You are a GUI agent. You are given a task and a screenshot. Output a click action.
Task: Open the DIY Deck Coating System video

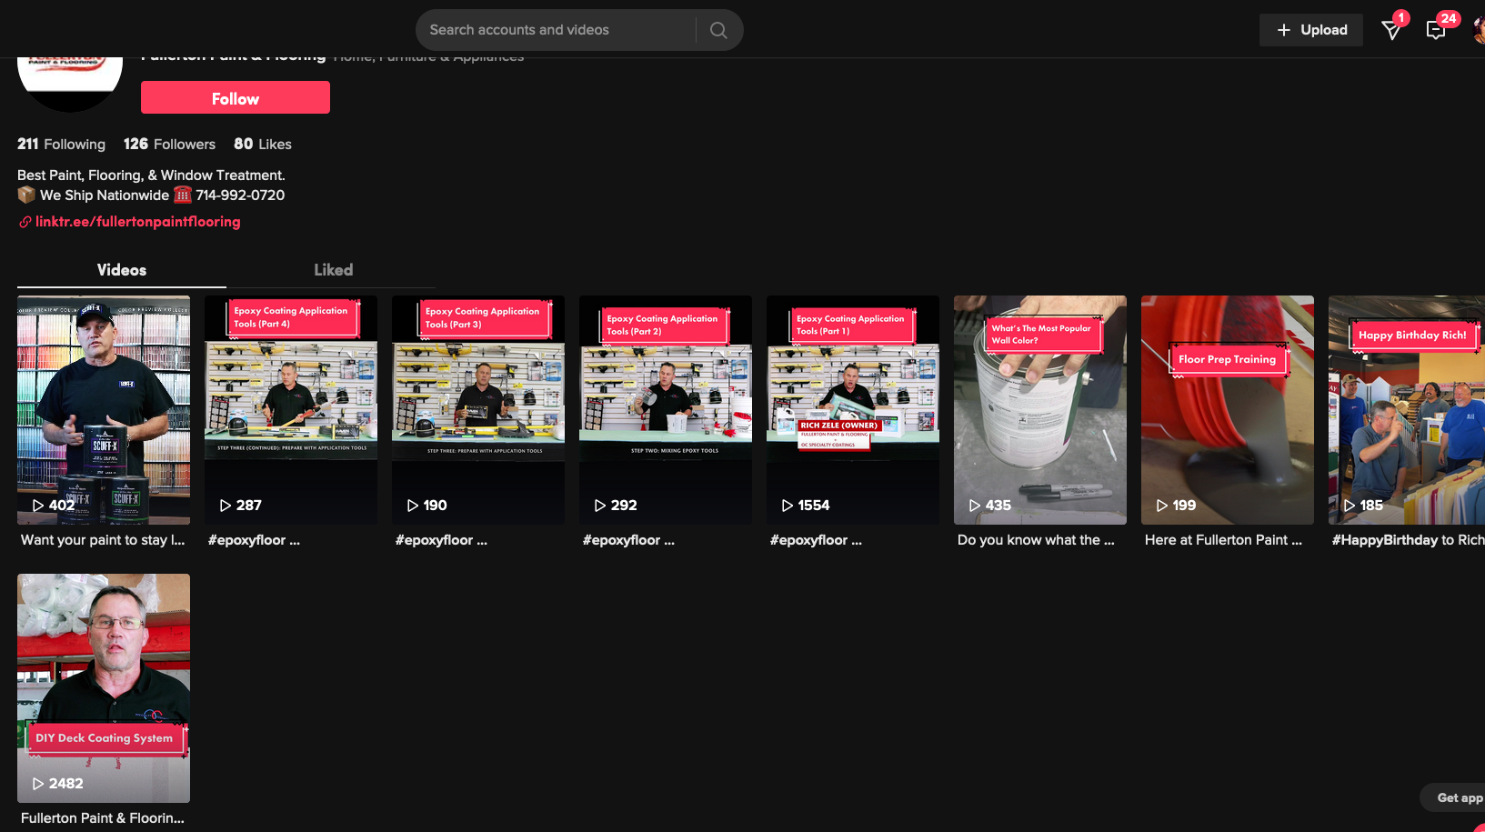pos(104,688)
